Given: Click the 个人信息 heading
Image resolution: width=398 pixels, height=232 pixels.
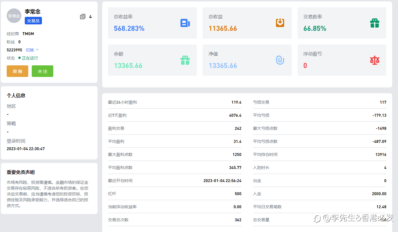Looking at the screenshot, I should point(16,96).
